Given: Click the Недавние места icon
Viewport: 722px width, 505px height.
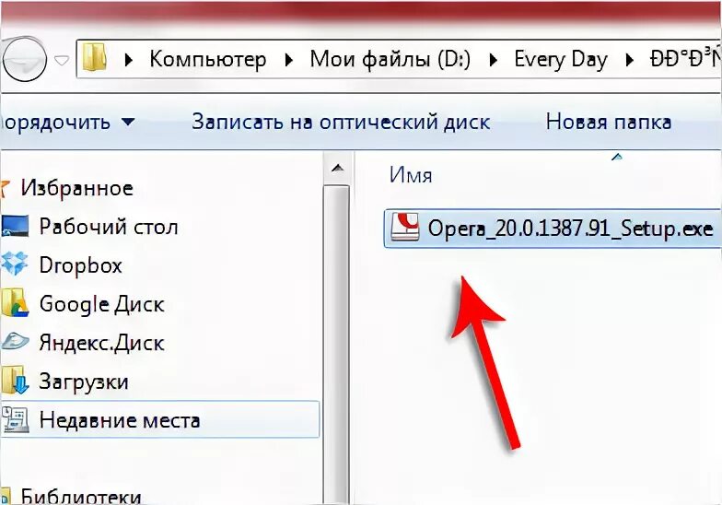Looking at the screenshot, I should (x=15, y=419).
